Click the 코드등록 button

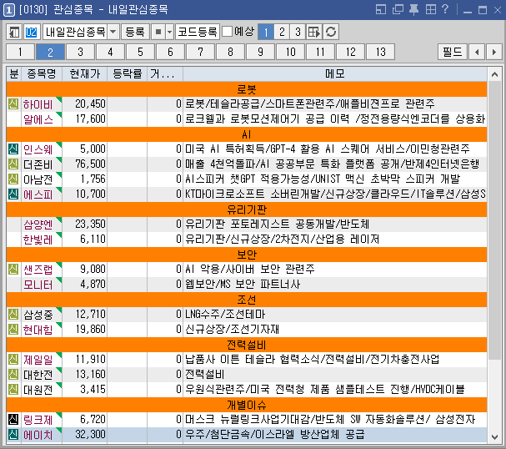198,32
